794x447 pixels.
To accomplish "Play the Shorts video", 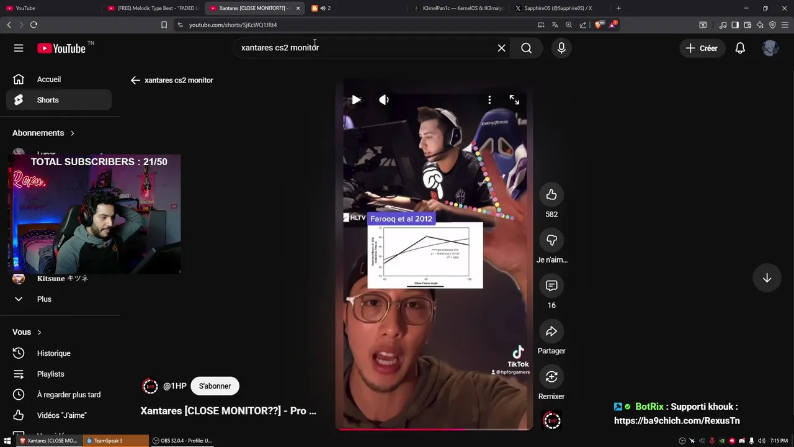I will coord(356,100).
